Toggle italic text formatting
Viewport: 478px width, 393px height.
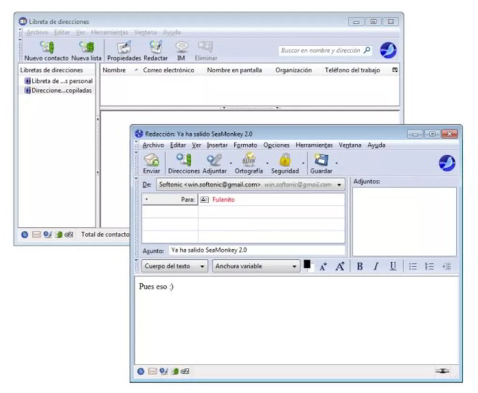point(376,267)
